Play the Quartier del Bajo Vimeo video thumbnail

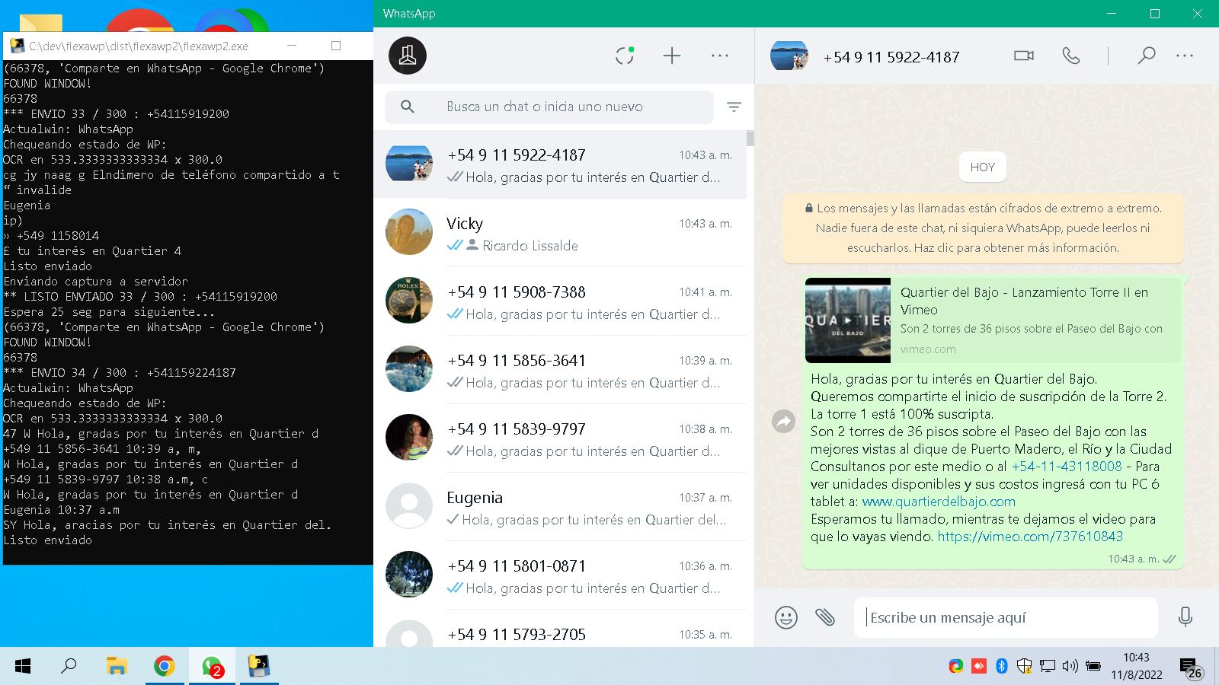click(848, 320)
